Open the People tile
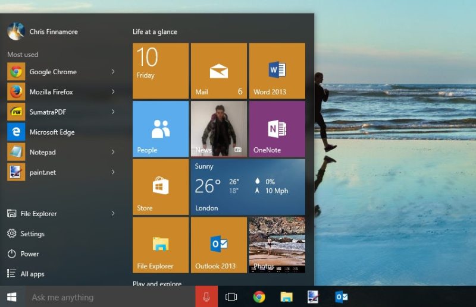Screen dimensions: 476x307 (x=161, y=129)
